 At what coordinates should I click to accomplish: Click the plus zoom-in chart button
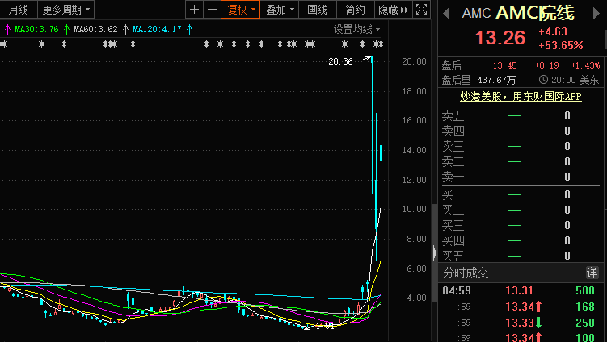194,10
